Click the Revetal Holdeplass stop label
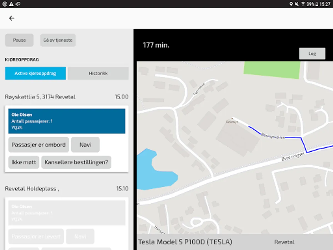This screenshot has height=250, width=333. (32, 189)
